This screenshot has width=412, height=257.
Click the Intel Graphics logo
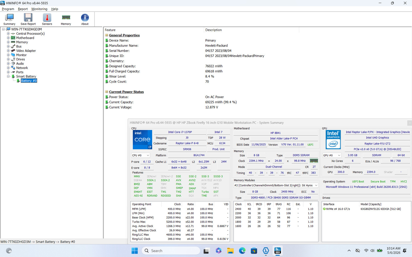pyautogui.click(x=333, y=140)
